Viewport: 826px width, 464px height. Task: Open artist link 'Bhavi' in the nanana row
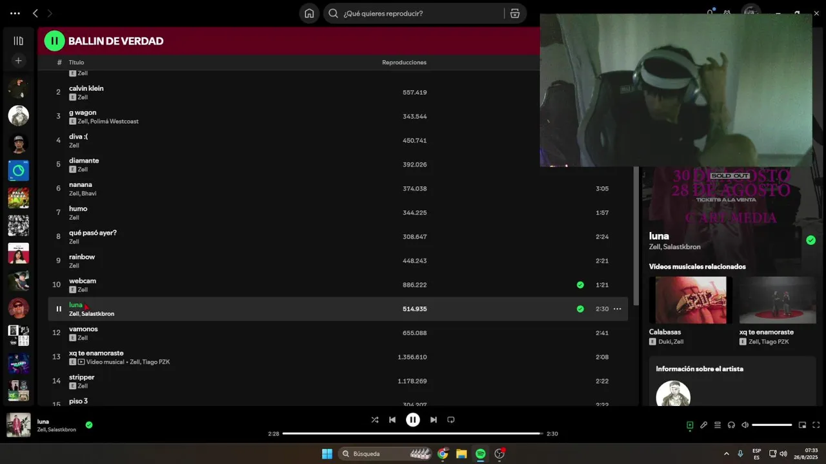tap(89, 193)
